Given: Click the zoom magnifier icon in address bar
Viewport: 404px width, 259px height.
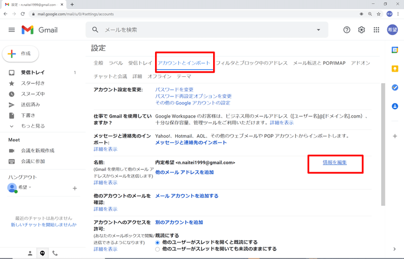Looking at the screenshot, I should [x=370, y=14].
